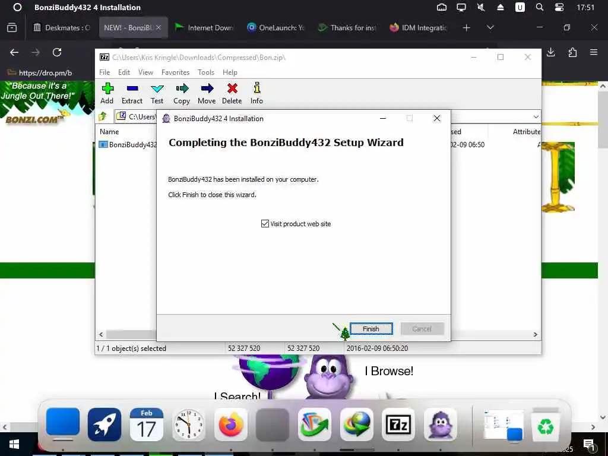The width and height of the screenshot is (608, 456).
Task: Reload the browser page
Action: pyautogui.click(x=57, y=52)
